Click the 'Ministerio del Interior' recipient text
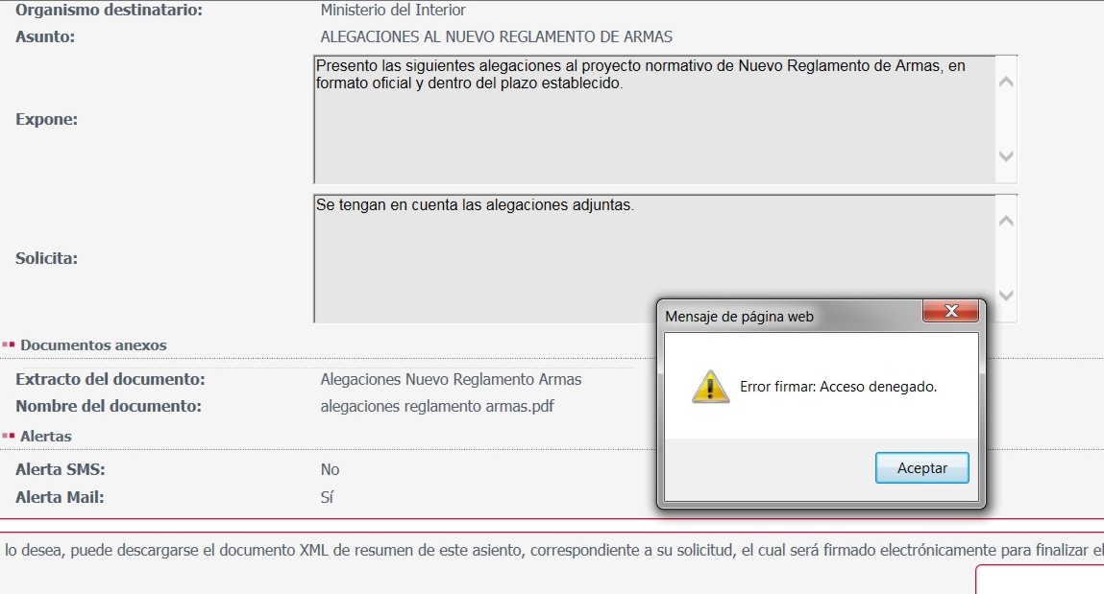Screen dimensions: 1104x594 [393, 11]
